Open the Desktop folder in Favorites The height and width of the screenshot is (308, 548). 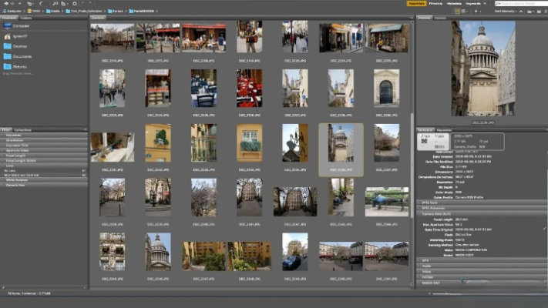tap(21, 45)
